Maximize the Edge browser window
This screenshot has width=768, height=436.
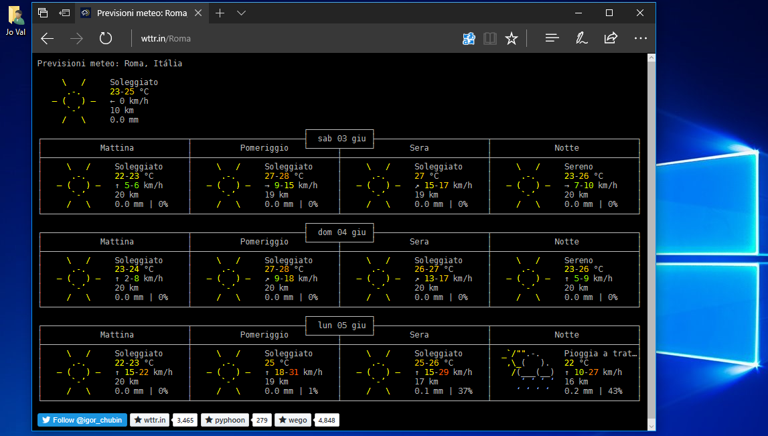click(609, 13)
